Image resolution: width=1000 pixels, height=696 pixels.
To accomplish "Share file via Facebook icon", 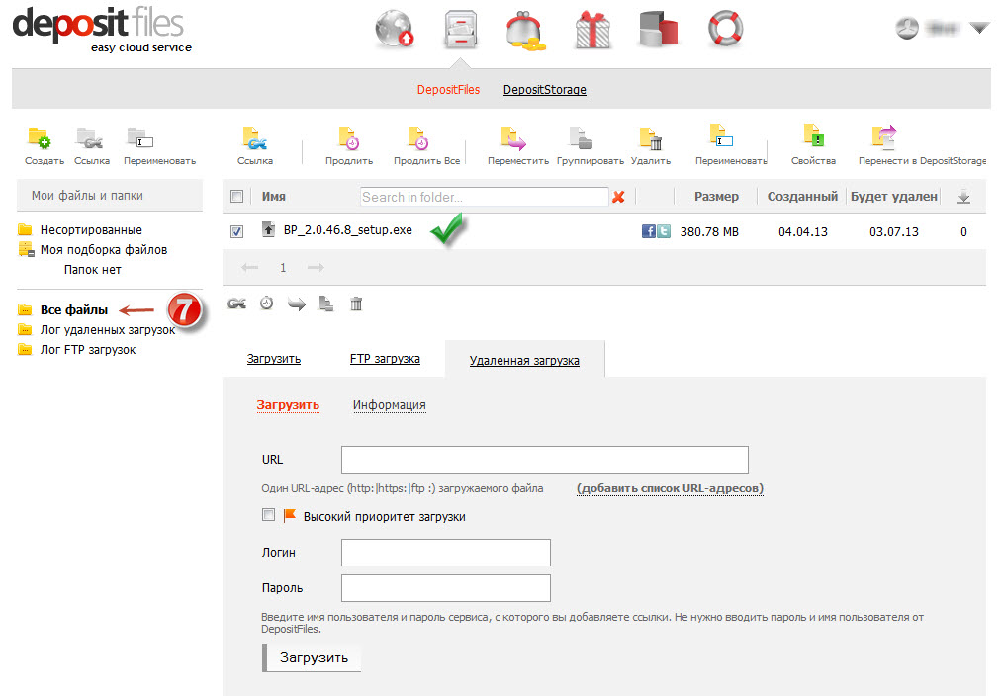I will tap(649, 231).
